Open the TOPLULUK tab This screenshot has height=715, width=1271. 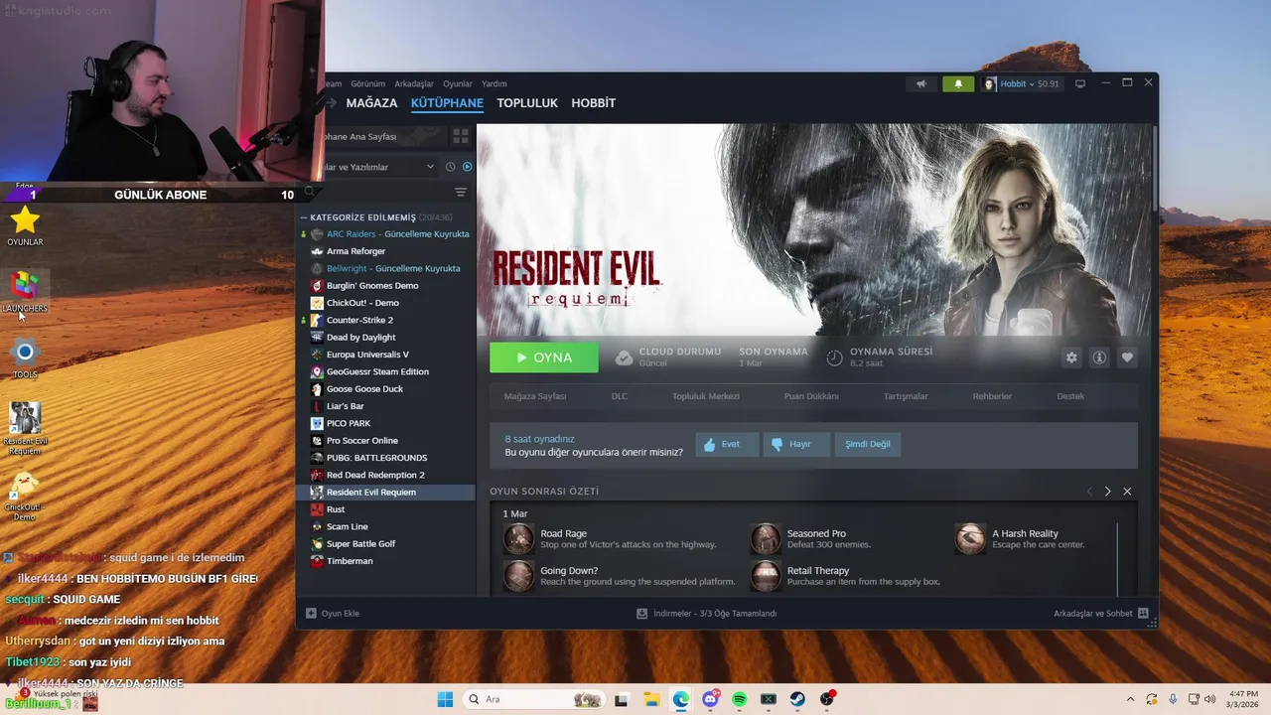[527, 103]
